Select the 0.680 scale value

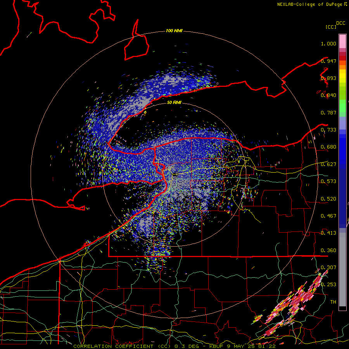(x=328, y=147)
